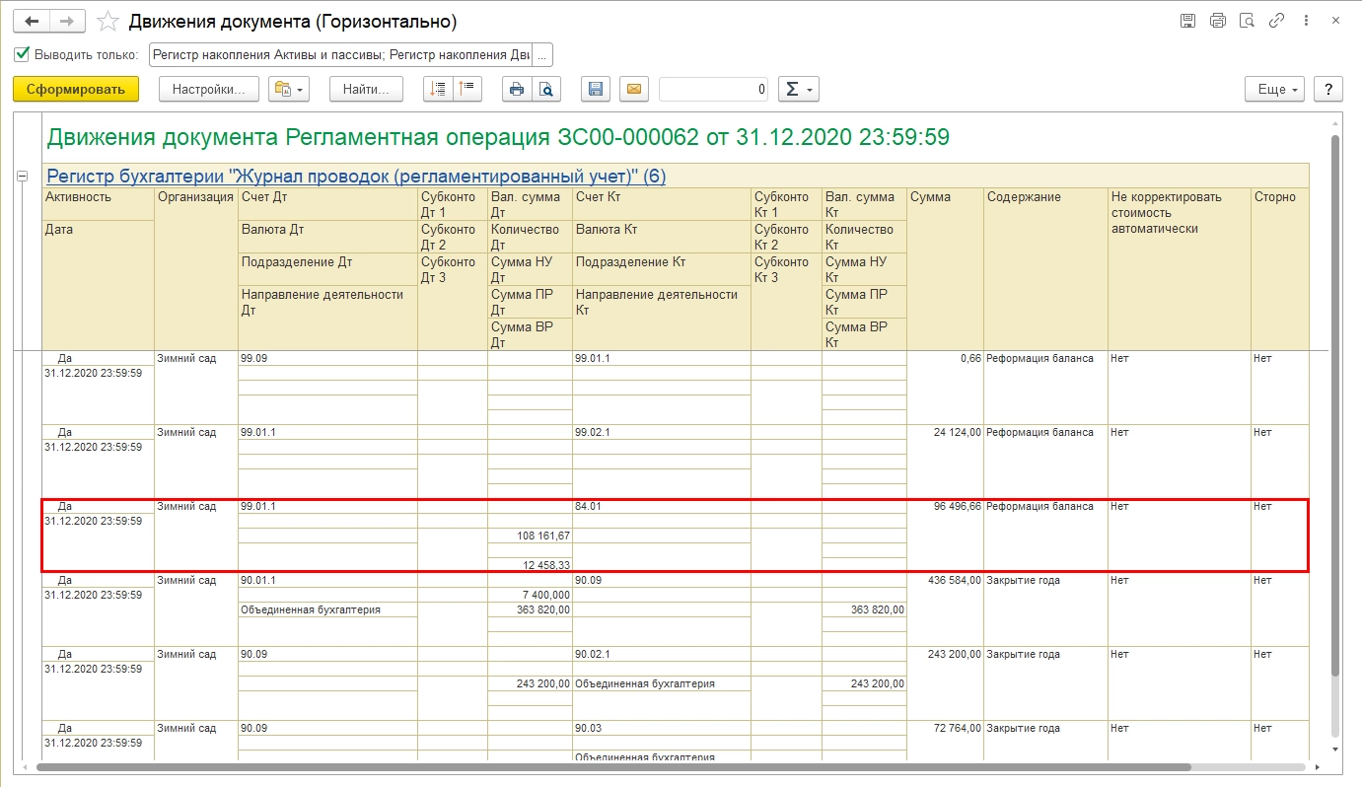
Task: Click the vertical scrollbar of the report
Action: click(x=1335, y=394)
